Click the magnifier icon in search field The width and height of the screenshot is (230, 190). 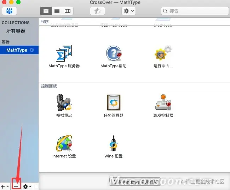point(165,11)
